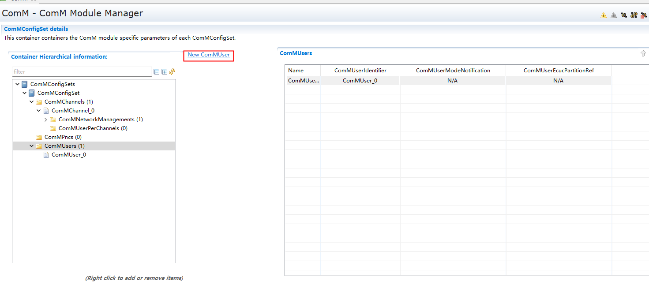Expand all tree nodes with plus icon
The width and height of the screenshot is (649, 284).
point(165,72)
